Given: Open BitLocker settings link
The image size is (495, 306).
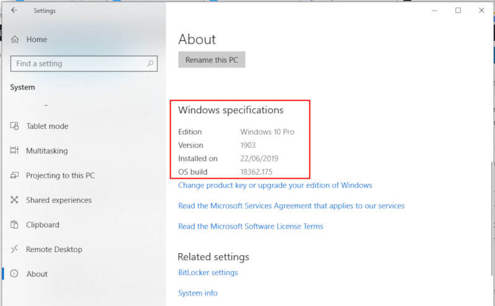Looking at the screenshot, I should click(208, 273).
